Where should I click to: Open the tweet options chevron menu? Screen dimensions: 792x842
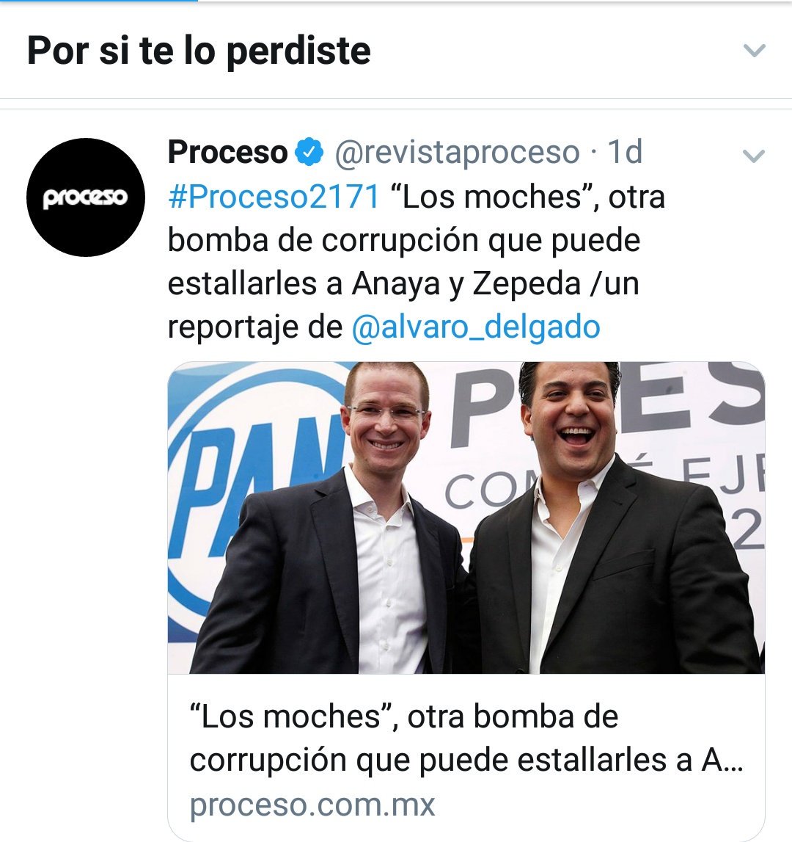click(753, 156)
